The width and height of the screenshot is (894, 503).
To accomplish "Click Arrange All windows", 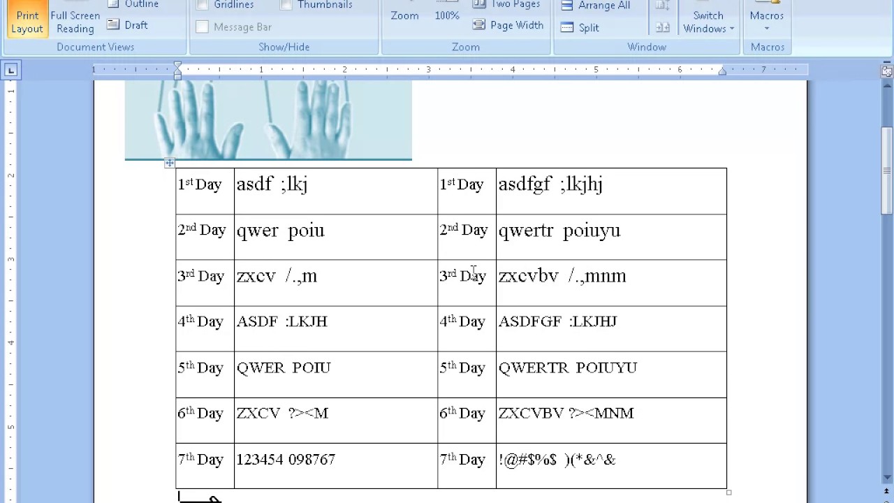I will 596,6.
